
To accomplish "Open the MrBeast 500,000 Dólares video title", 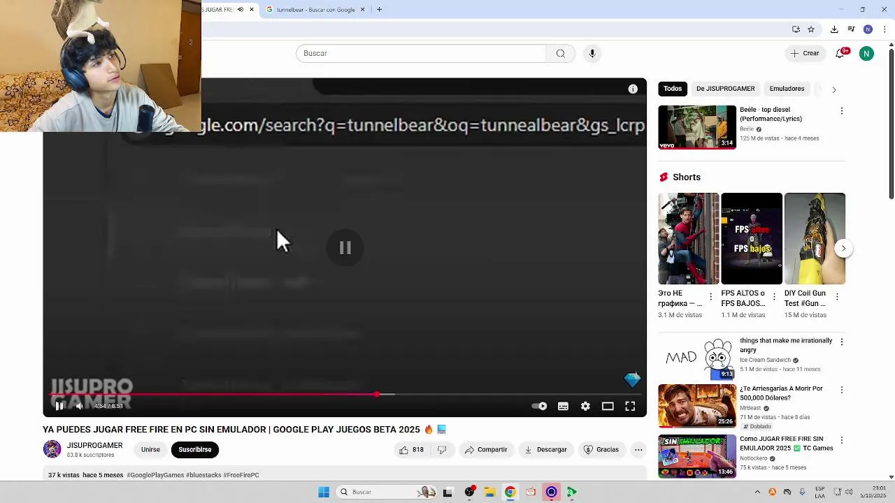I will point(781,393).
